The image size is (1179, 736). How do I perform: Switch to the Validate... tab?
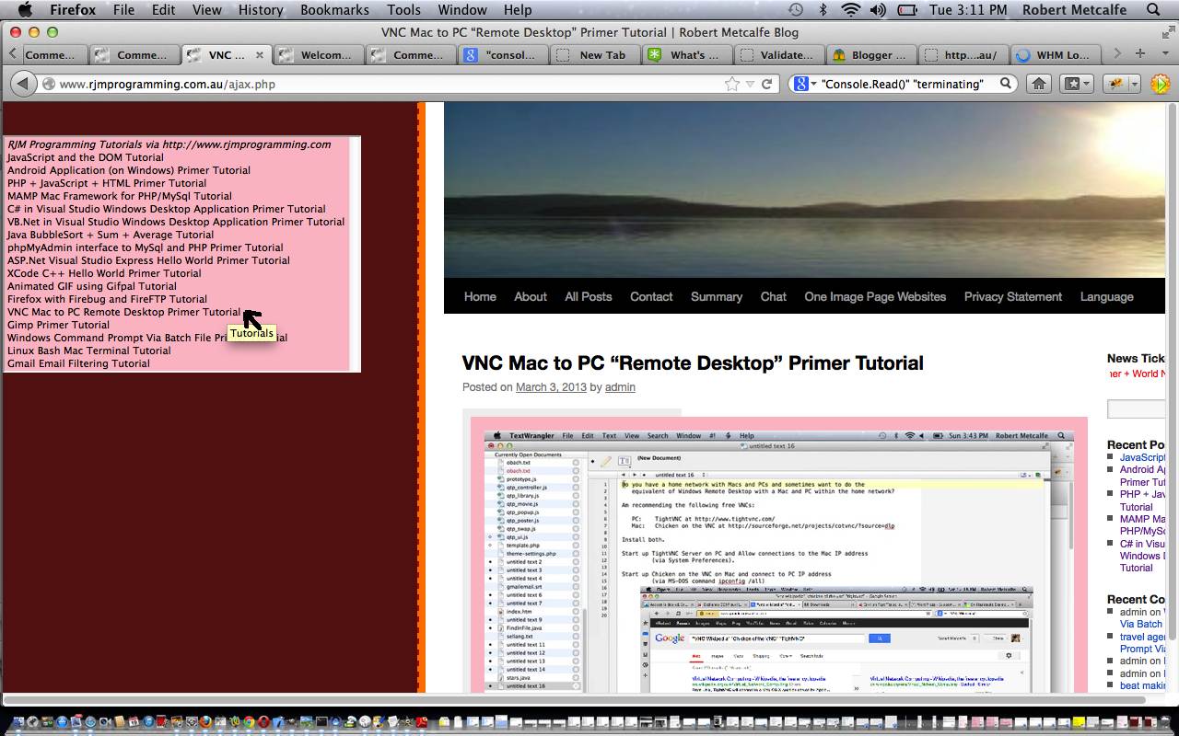tap(777, 55)
